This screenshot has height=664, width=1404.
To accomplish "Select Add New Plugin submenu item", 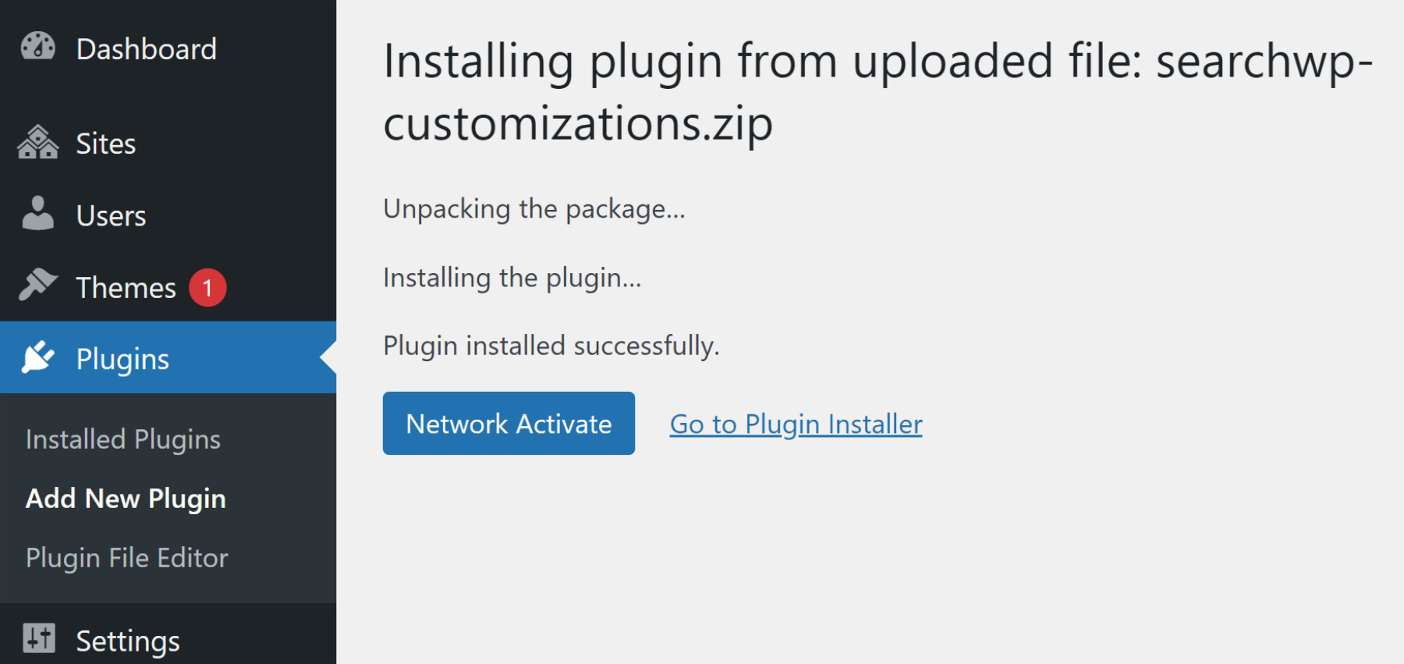I will coord(126,499).
